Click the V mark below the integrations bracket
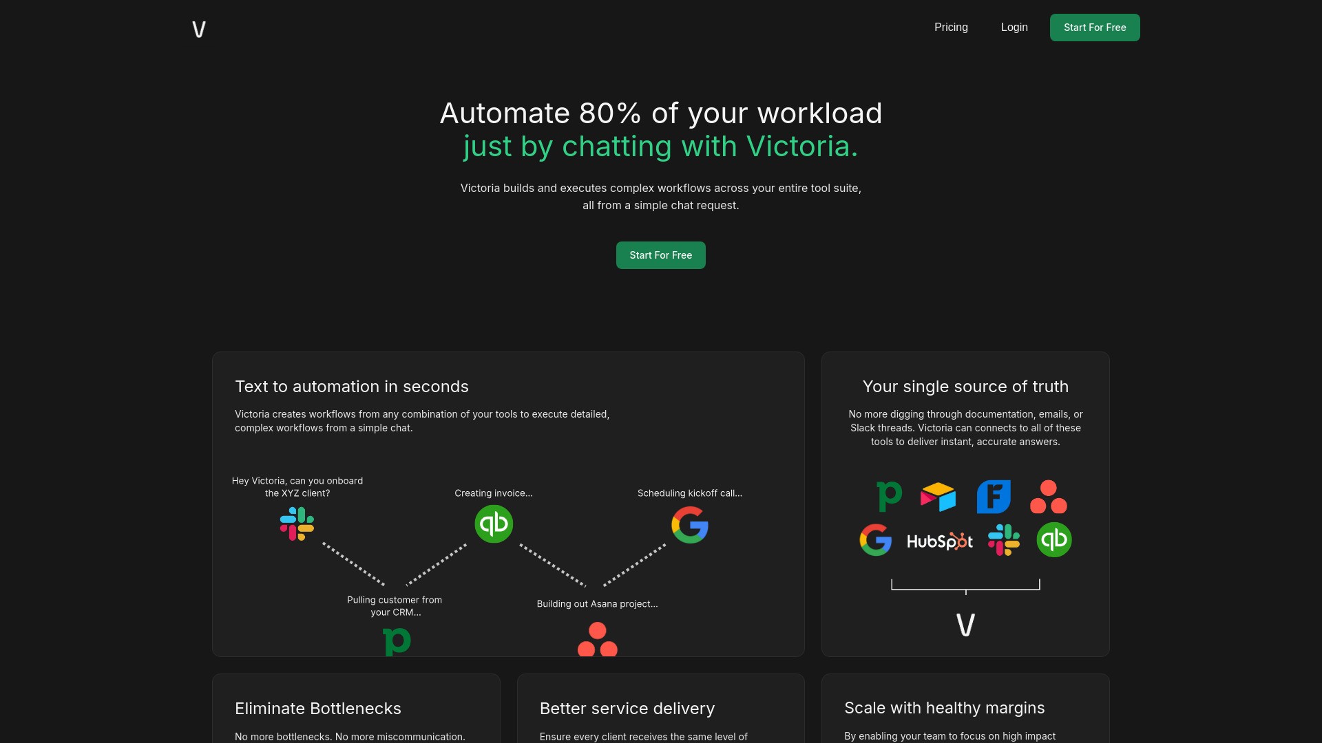This screenshot has height=743, width=1322. coord(965,625)
